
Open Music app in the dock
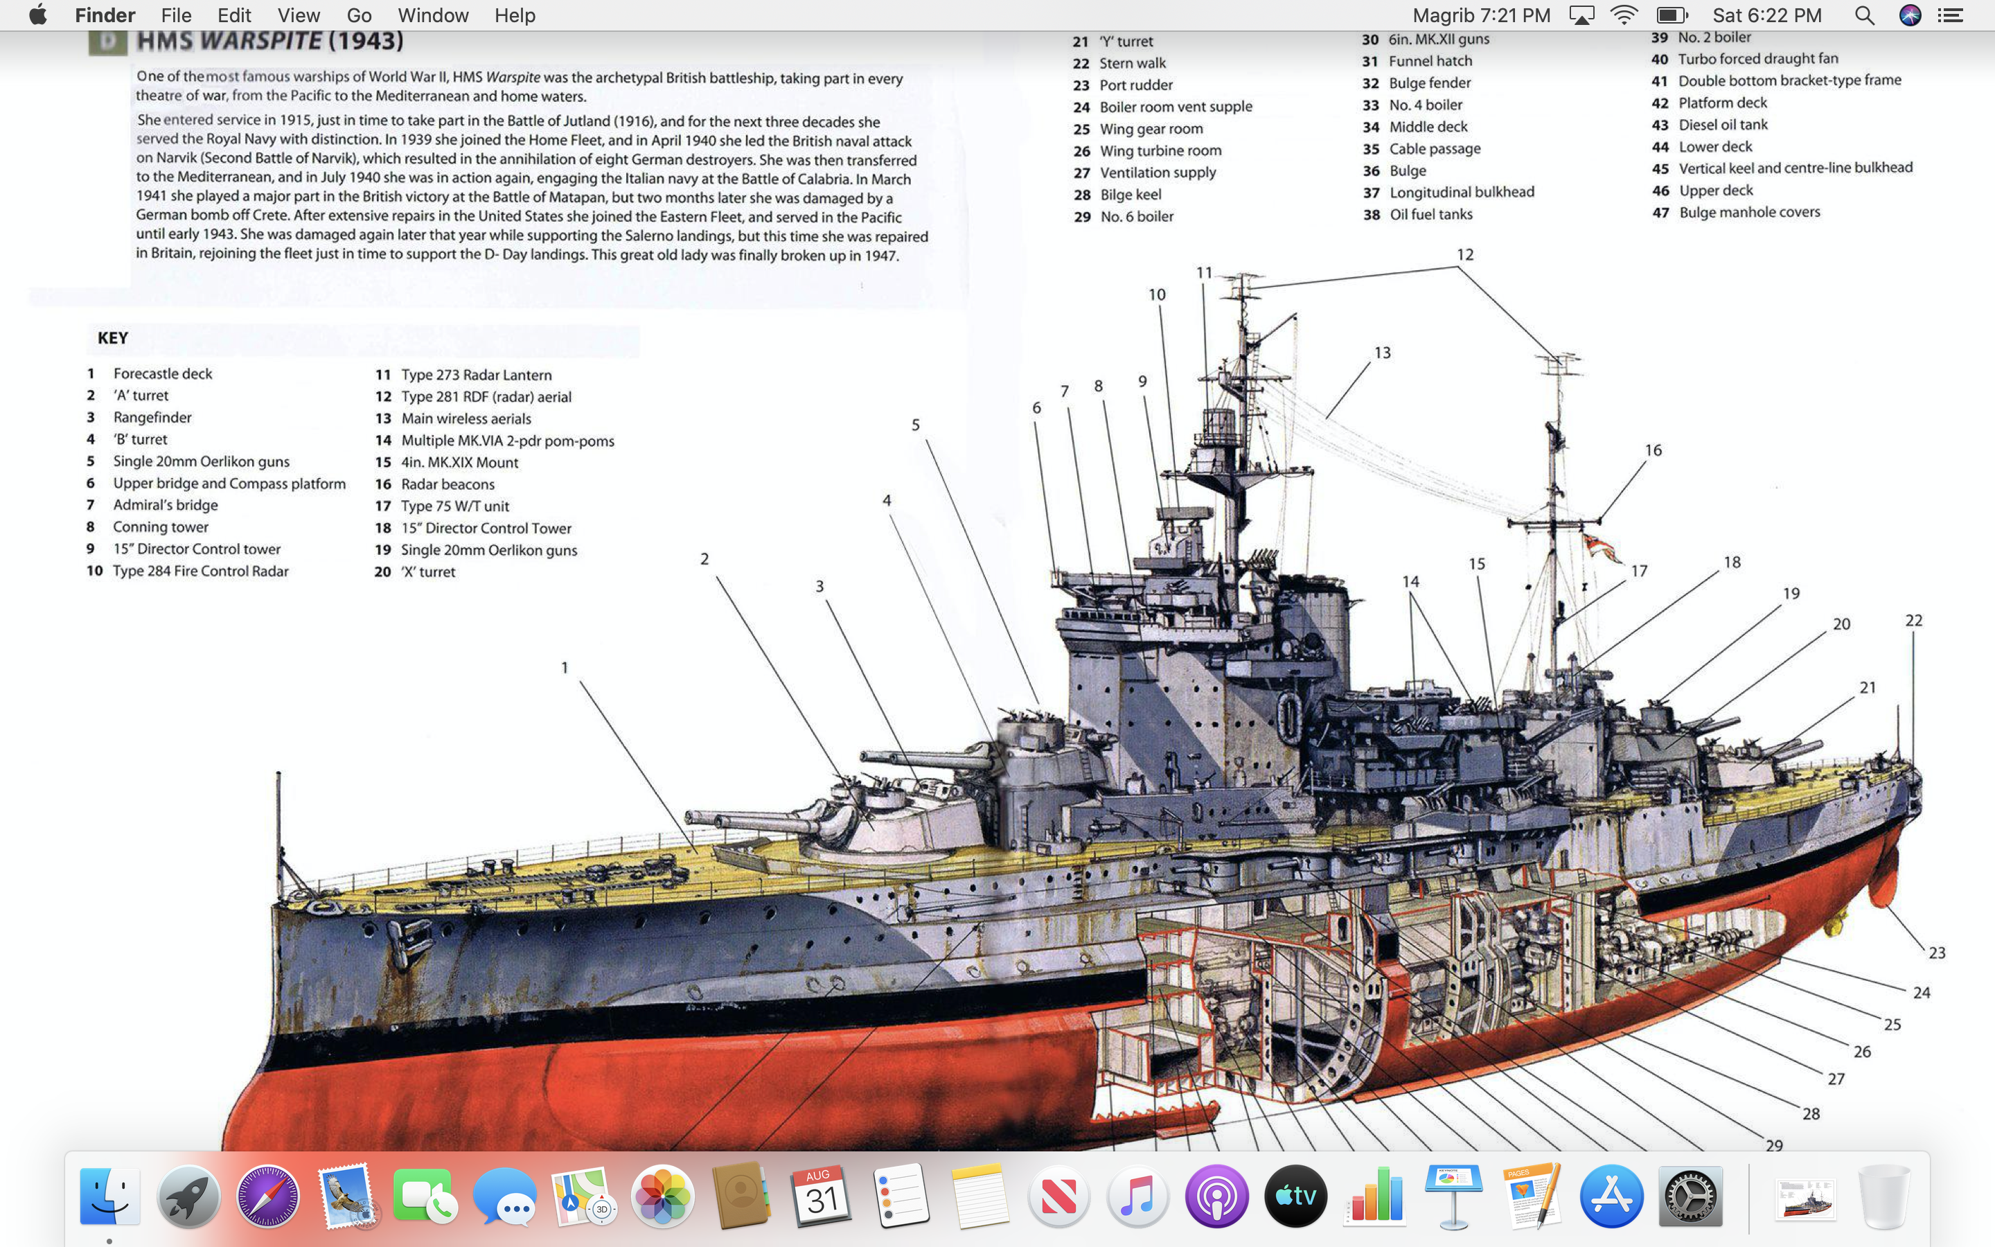coord(1137,1196)
